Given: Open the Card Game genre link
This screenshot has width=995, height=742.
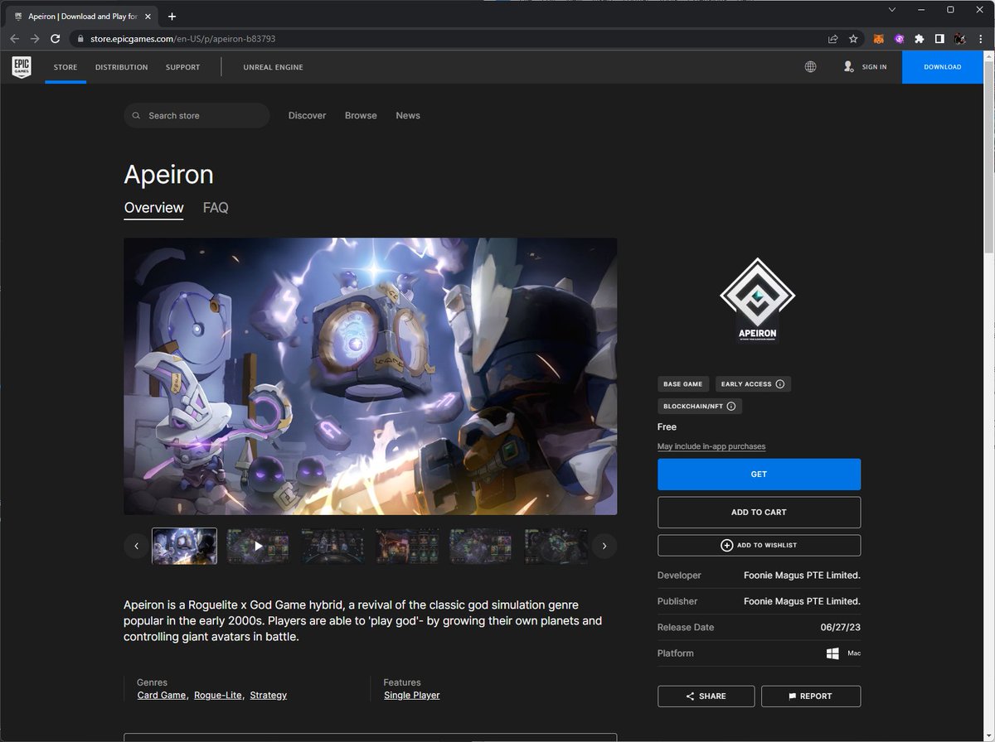Looking at the screenshot, I should (x=162, y=696).
